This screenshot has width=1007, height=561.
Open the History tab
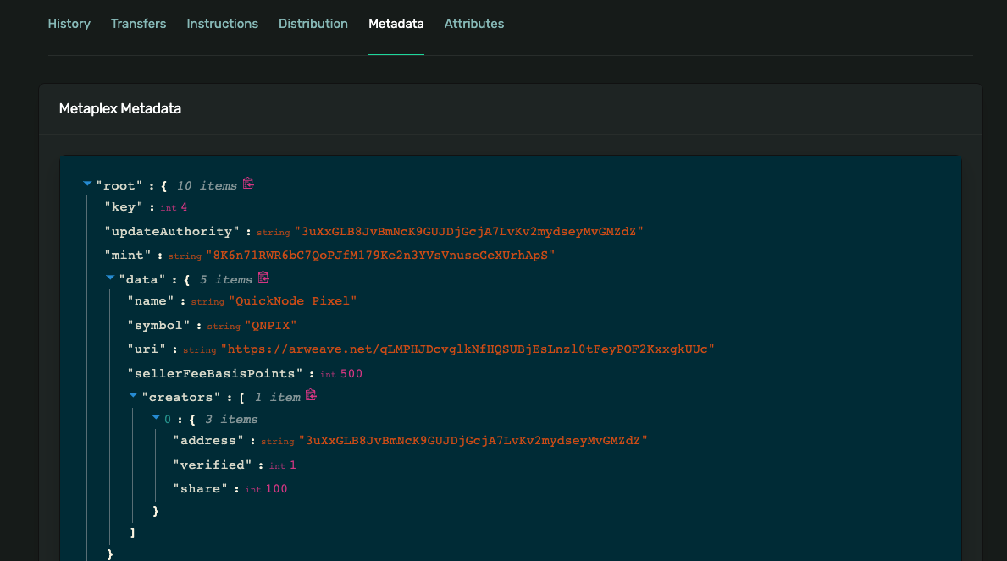[69, 24]
